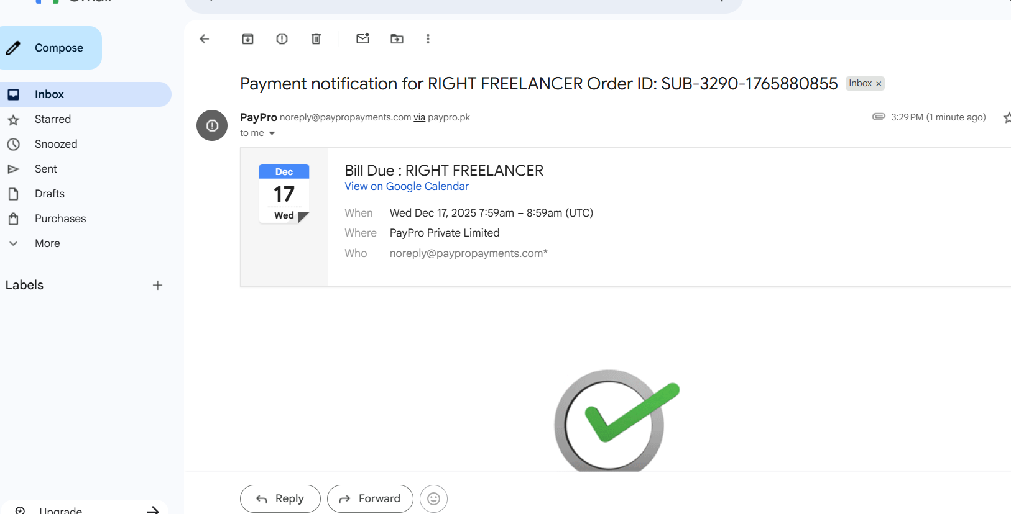Expand the More section in sidebar

pyautogui.click(x=47, y=243)
